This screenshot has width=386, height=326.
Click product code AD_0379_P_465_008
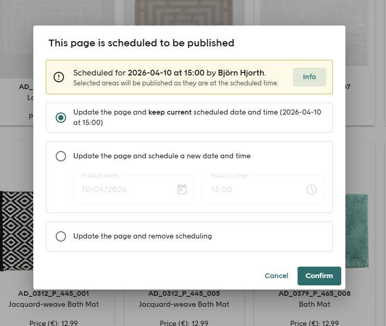(x=314, y=294)
